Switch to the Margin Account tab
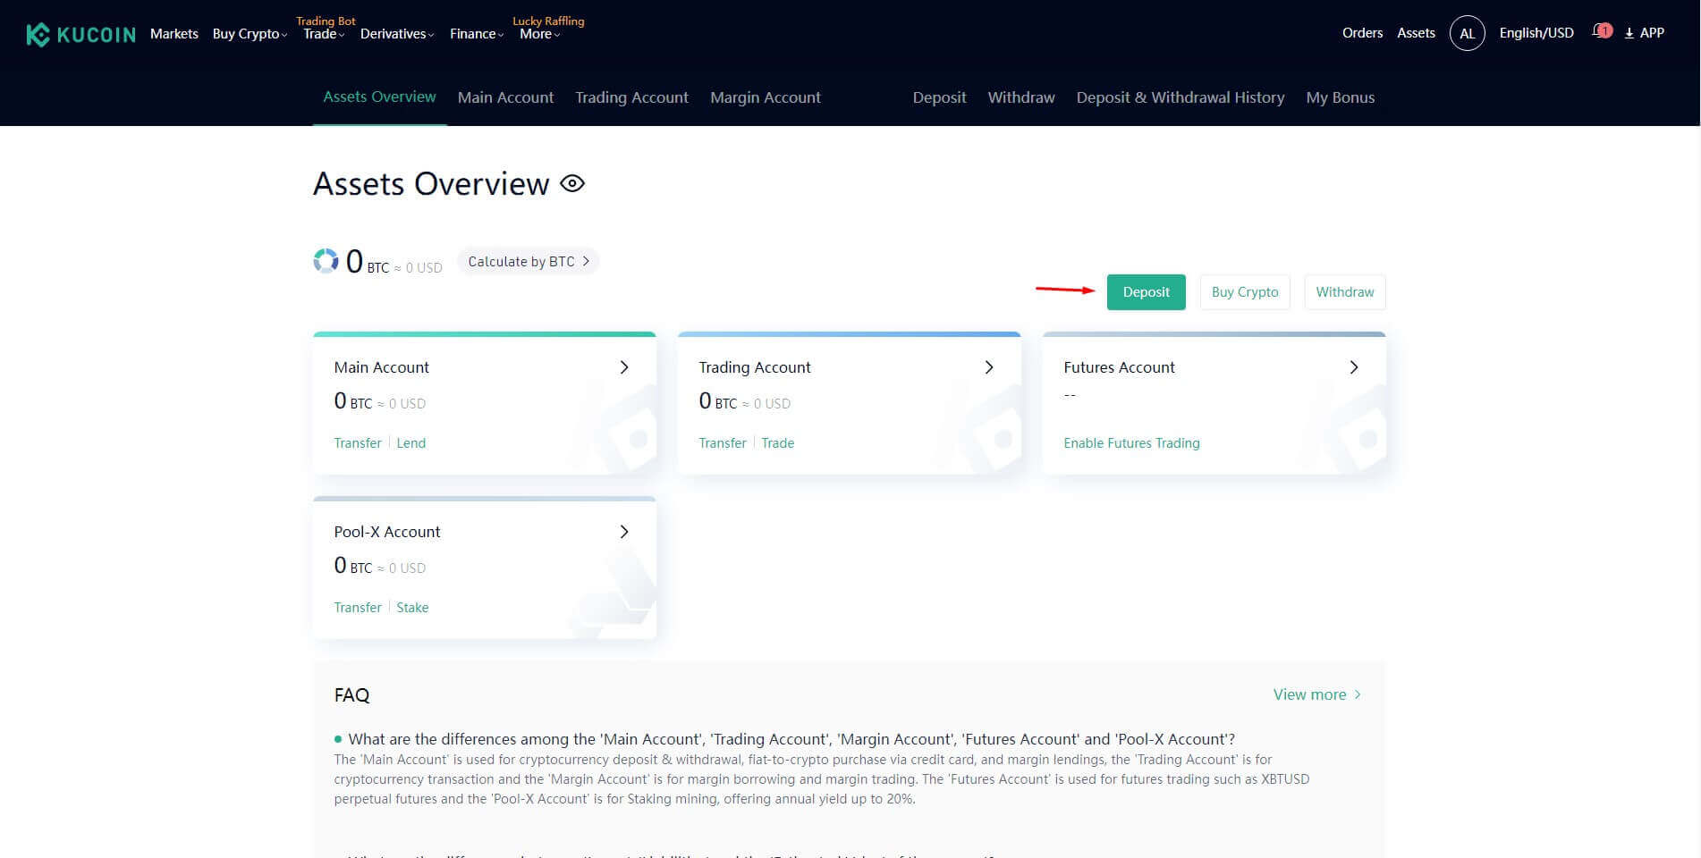The image size is (1701, 858). 765,97
